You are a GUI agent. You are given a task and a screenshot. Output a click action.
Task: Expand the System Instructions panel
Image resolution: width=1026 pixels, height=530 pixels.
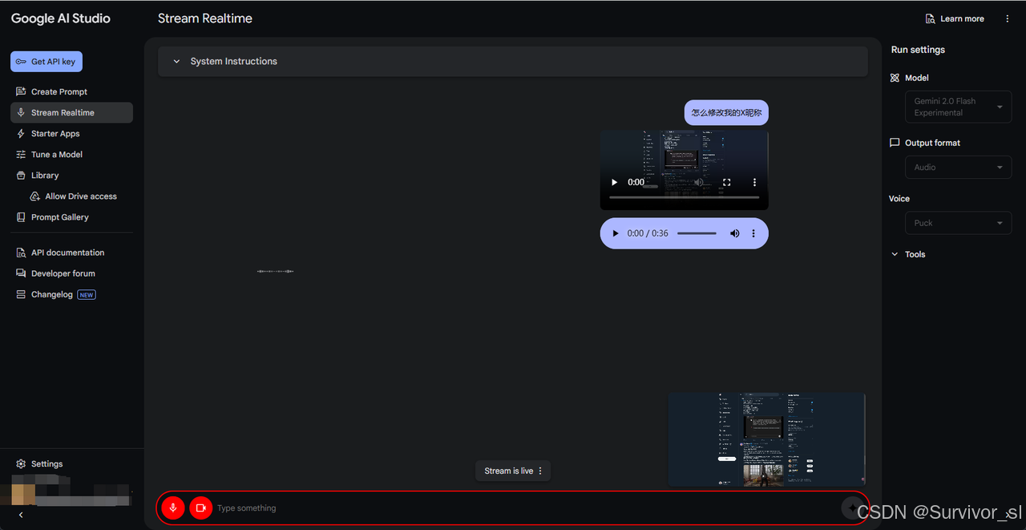pyautogui.click(x=513, y=61)
